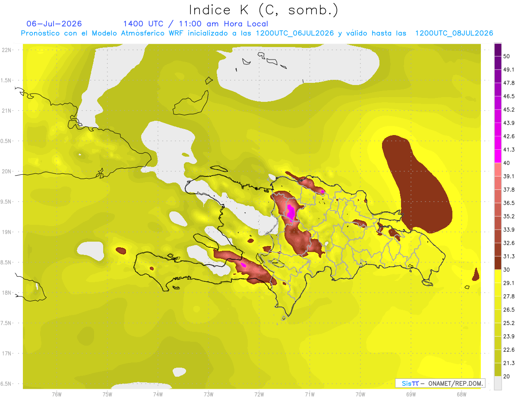Click the title "Indice K (C, somb.)"

tap(263, 10)
